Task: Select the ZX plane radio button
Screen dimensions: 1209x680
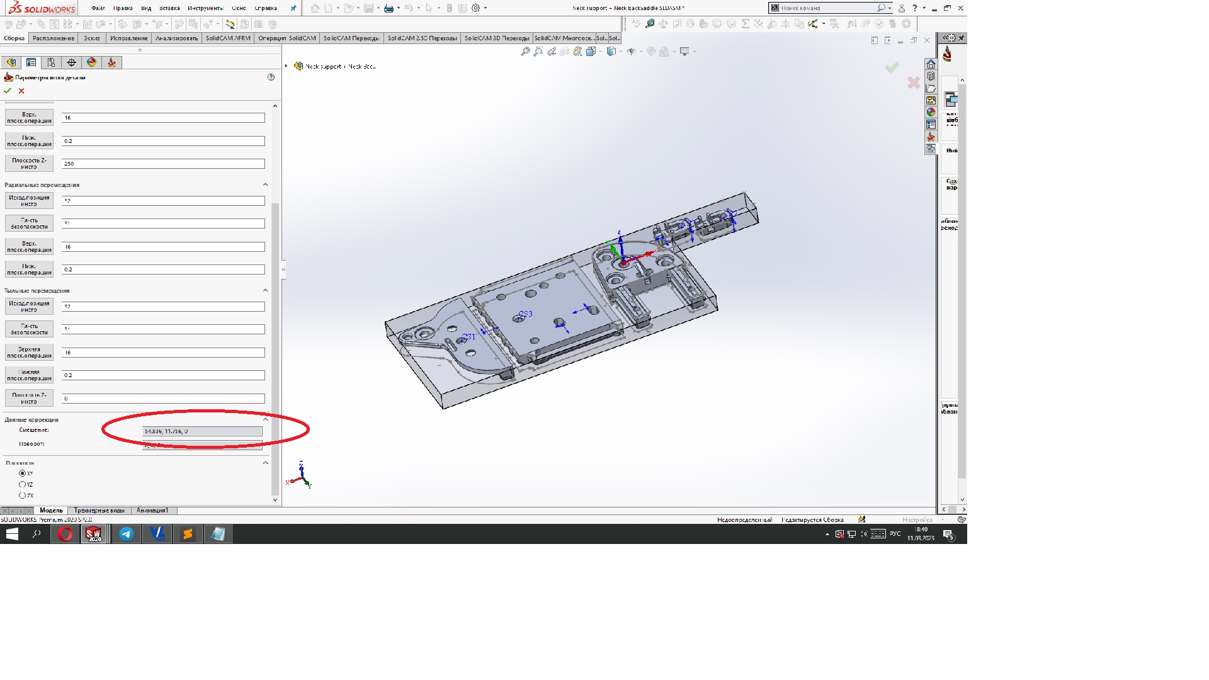Action: coord(23,496)
